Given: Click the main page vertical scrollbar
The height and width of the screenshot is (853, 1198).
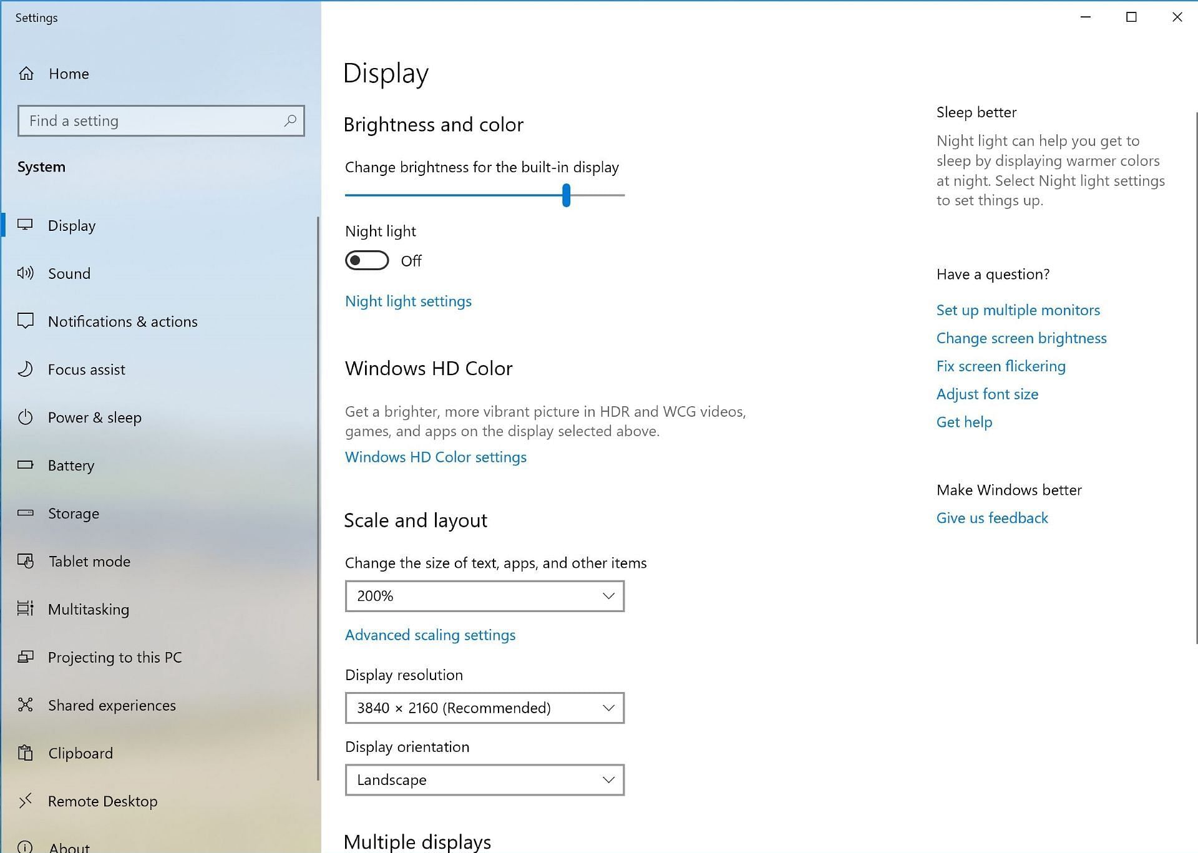Looking at the screenshot, I should (1196, 378).
